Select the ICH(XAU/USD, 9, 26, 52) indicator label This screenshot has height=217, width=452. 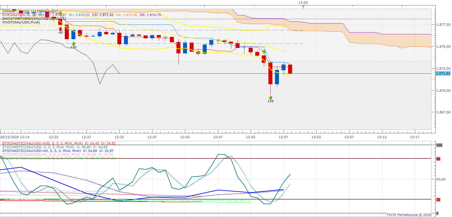point(23,15)
